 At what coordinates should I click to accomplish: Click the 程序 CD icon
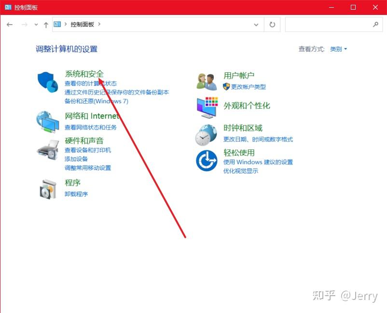coord(47,189)
